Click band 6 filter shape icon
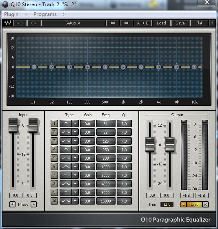 click(66, 167)
